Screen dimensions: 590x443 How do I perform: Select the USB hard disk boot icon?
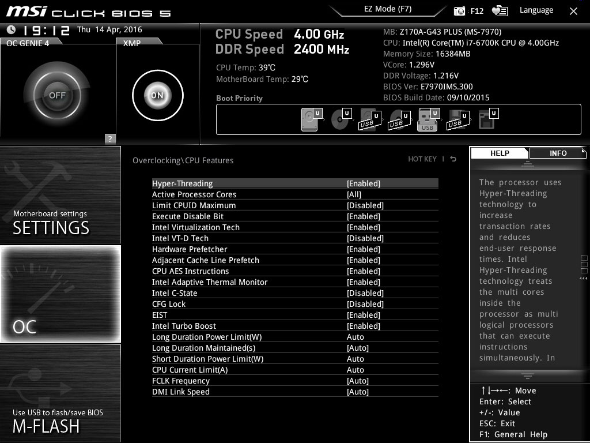370,120
